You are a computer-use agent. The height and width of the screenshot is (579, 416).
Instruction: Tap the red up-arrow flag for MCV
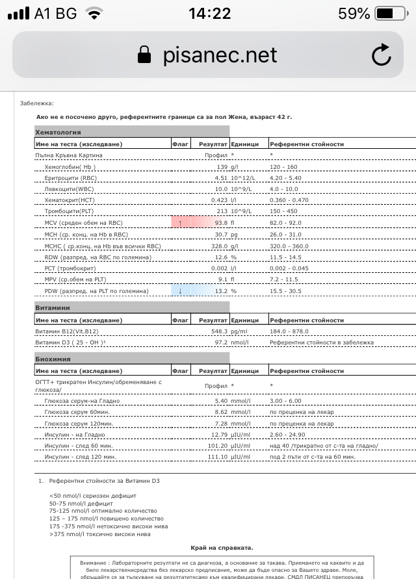[180, 223]
